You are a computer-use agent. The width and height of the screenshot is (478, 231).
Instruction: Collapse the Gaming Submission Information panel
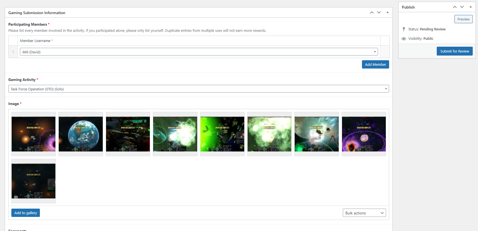pos(387,12)
